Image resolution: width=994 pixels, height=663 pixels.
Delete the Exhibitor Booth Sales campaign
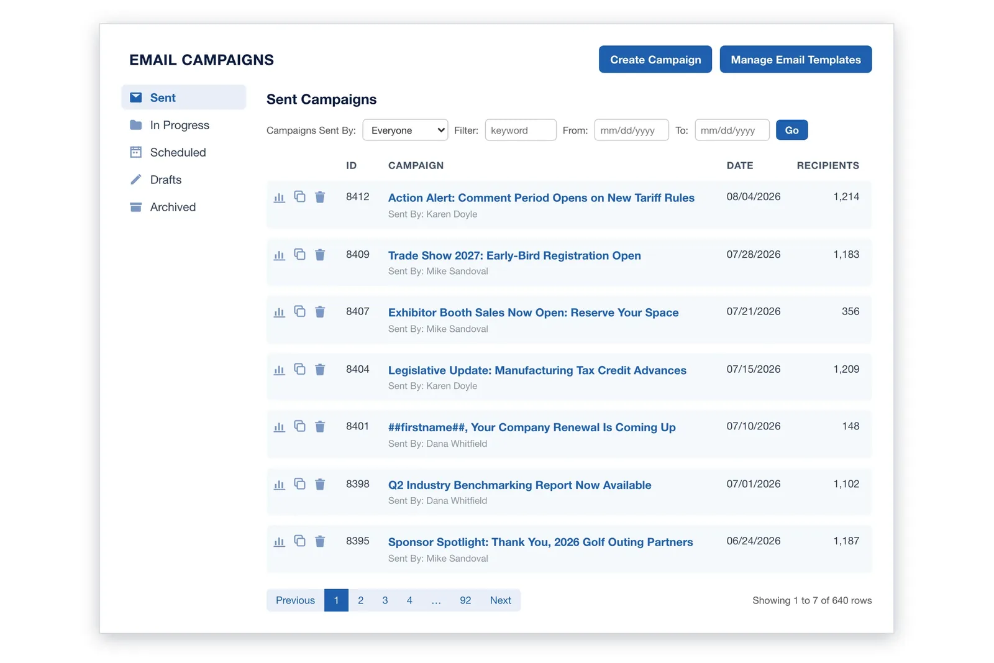pos(320,312)
